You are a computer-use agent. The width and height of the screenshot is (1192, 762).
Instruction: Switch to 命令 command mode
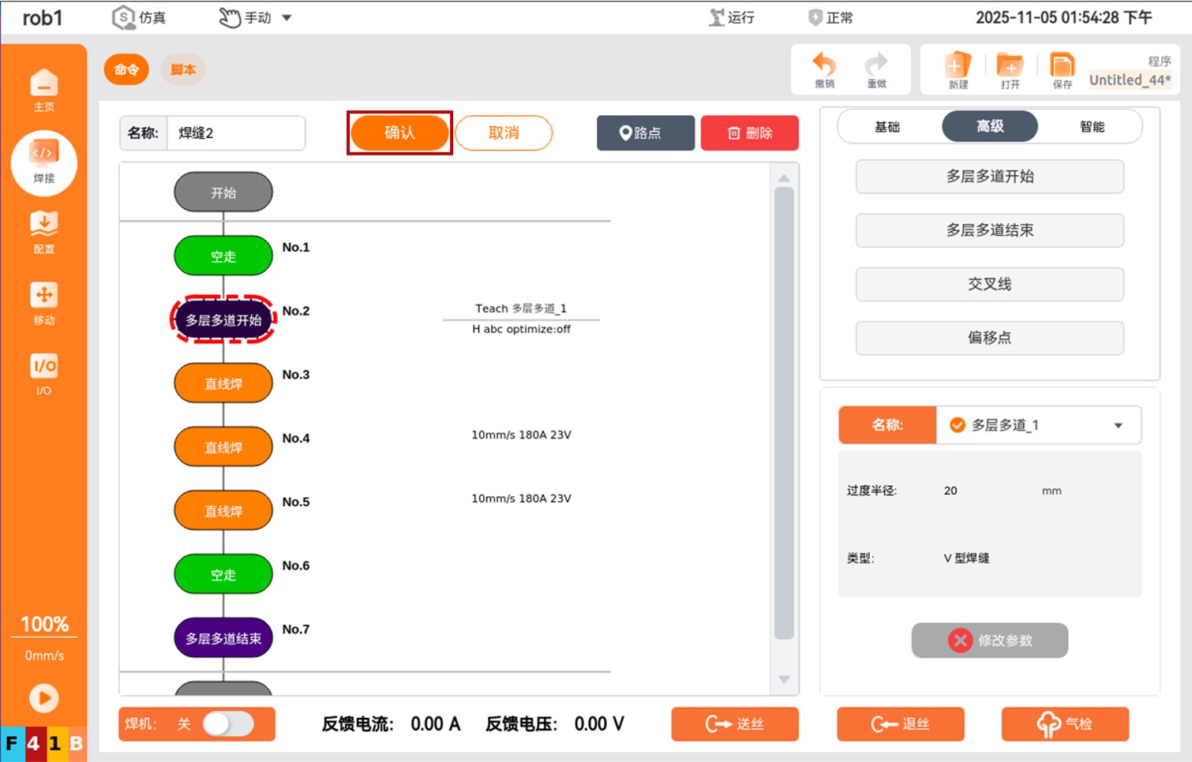126,69
